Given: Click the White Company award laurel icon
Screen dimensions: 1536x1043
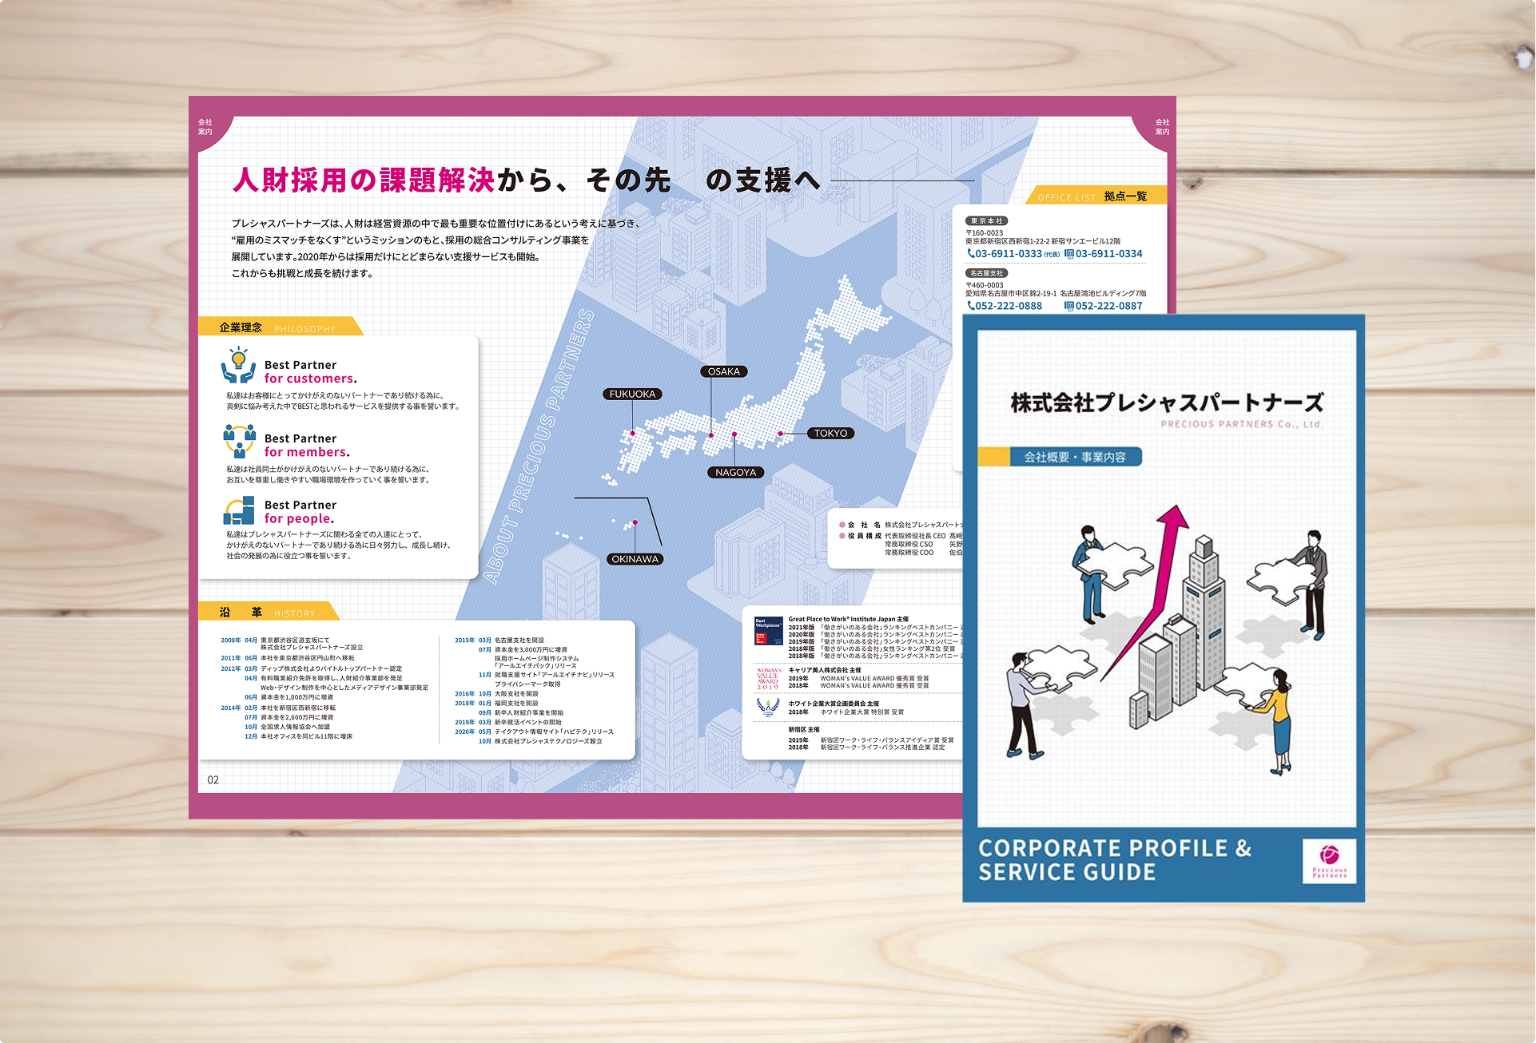Looking at the screenshot, I should click(x=768, y=707).
